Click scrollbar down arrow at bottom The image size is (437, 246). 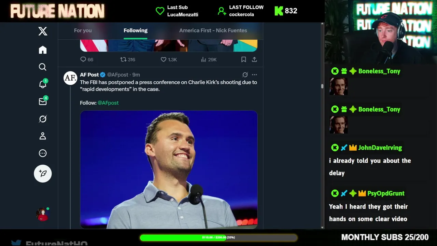[x=322, y=227]
